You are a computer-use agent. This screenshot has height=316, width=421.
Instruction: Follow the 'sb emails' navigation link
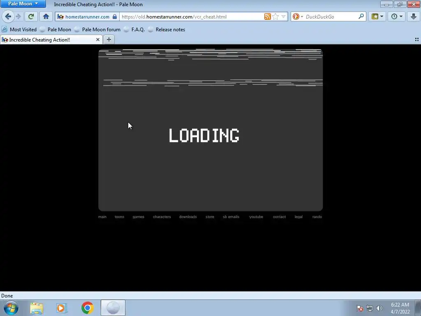[x=231, y=217]
